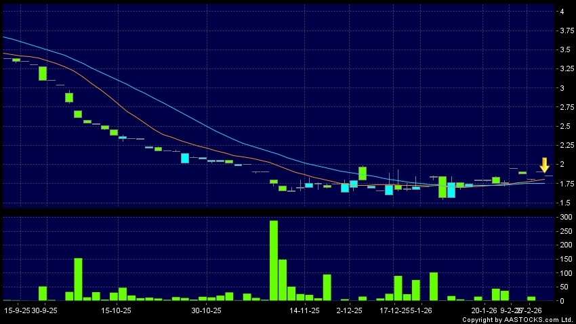
Task: Select the 2-12-25 date label
Action: click(350, 310)
